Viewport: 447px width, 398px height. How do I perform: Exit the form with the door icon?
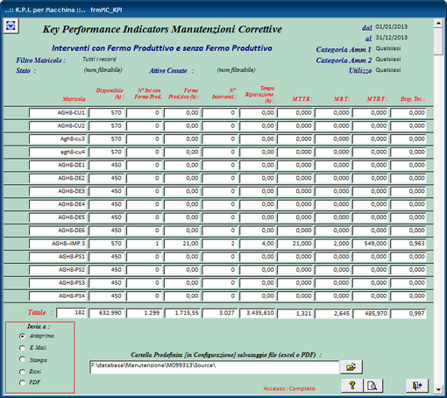tap(417, 386)
